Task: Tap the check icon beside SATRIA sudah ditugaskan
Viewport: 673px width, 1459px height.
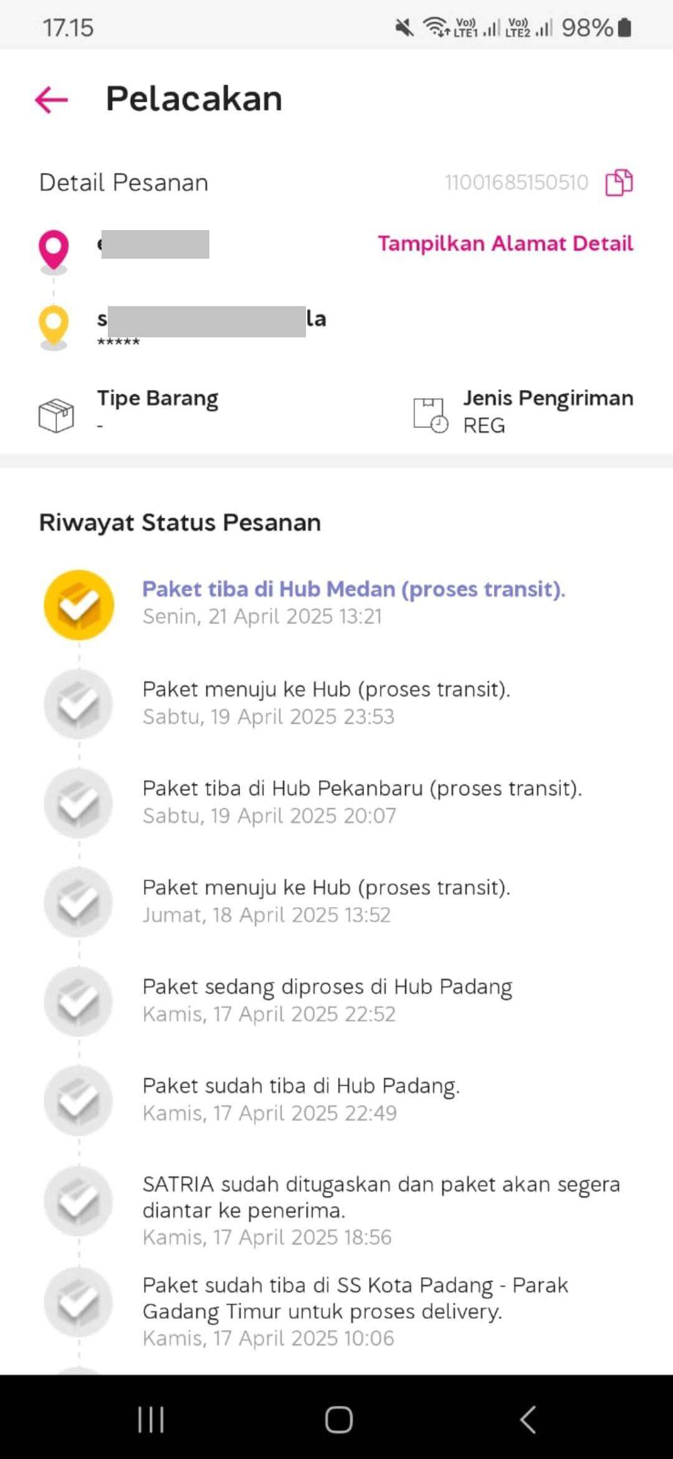Action: [x=79, y=1201]
